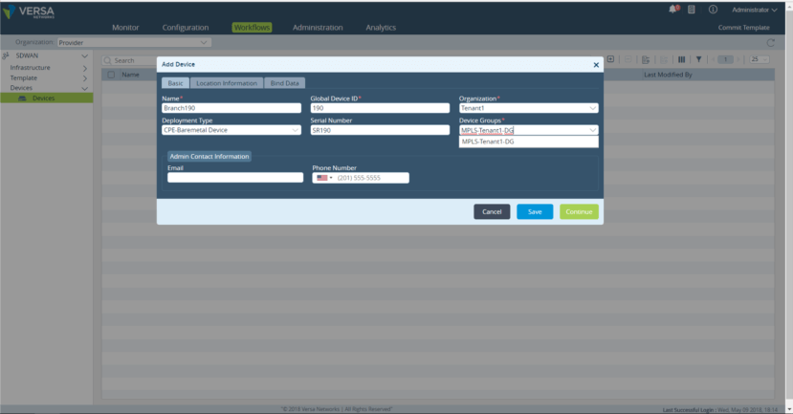Image resolution: width=793 pixels, height=414 pixels.
Task: Collapse the sidebar Devices section
Action: 84,89
